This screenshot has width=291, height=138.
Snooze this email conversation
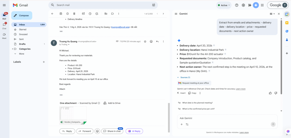point(90,14)
